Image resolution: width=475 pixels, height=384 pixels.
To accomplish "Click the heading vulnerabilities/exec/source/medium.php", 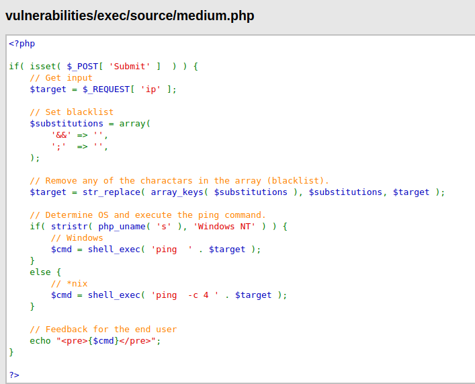I will coord(130,15).
